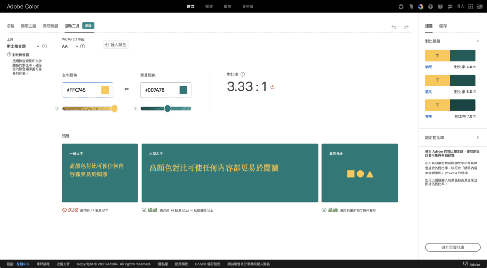This screenshot has width=487, height=268.
Task: Click the undo arrow icon
Action: click(394, 27)
